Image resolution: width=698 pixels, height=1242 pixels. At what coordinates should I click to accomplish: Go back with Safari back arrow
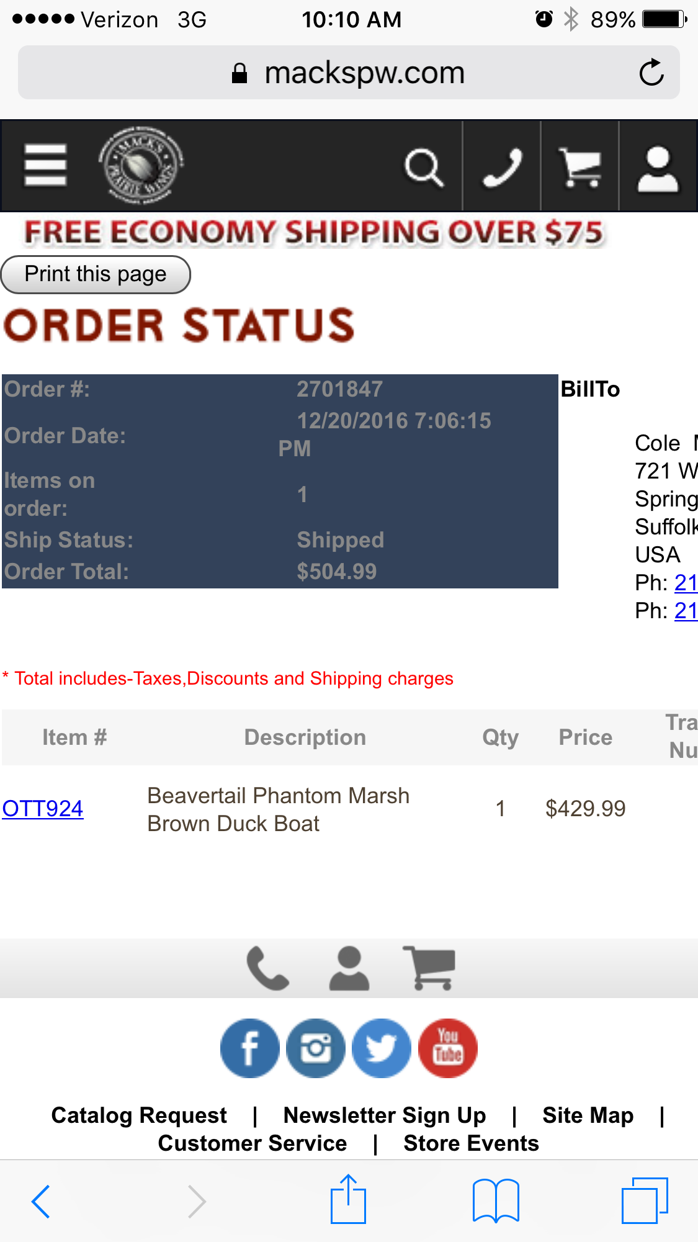pyautogui.click(x=41, y=1202)
